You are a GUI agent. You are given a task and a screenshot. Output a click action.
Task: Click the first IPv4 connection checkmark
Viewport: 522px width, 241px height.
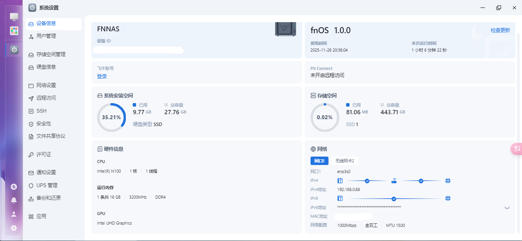367,181
